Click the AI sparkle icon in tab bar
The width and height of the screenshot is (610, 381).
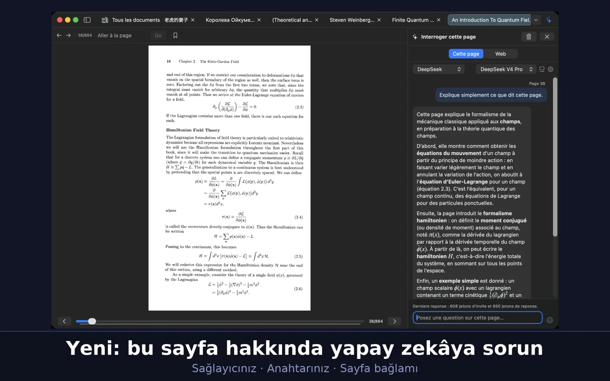click(x=549, y=20)
